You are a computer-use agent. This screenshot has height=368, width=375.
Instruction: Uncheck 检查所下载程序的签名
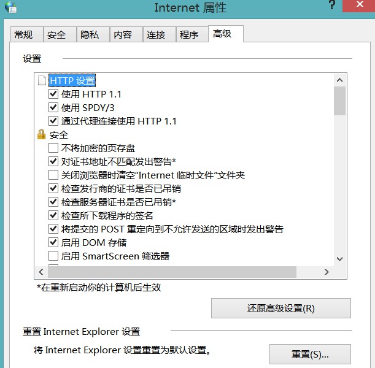point(53,215)
